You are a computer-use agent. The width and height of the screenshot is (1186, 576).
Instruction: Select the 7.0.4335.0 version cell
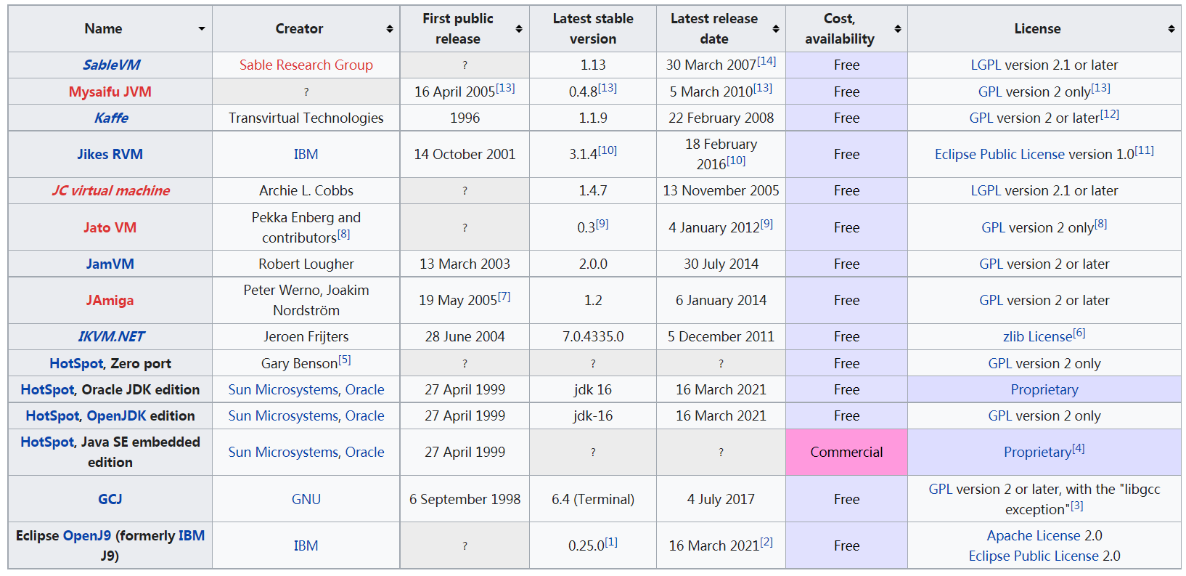coord(593,336)
